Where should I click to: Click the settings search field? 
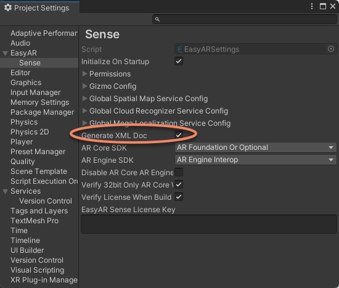(x=245, y=20)
